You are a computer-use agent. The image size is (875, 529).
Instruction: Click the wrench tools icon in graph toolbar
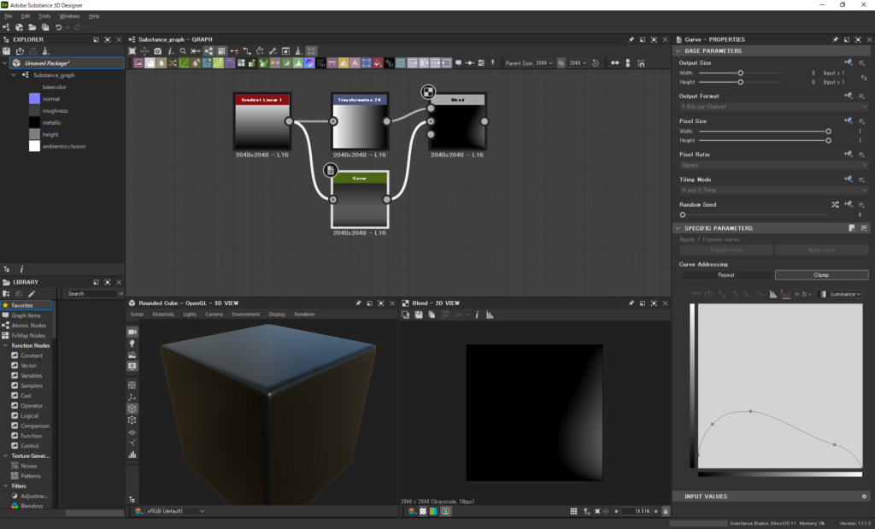[x=273, y=50]
